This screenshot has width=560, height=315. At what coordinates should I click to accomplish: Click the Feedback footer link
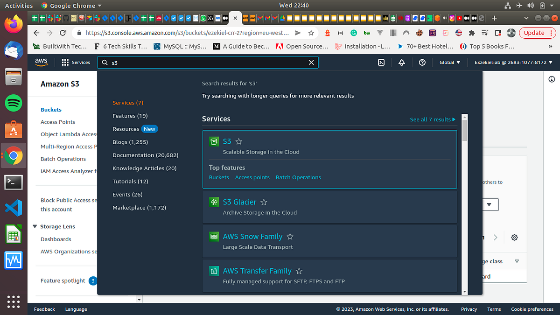(44, 309)
